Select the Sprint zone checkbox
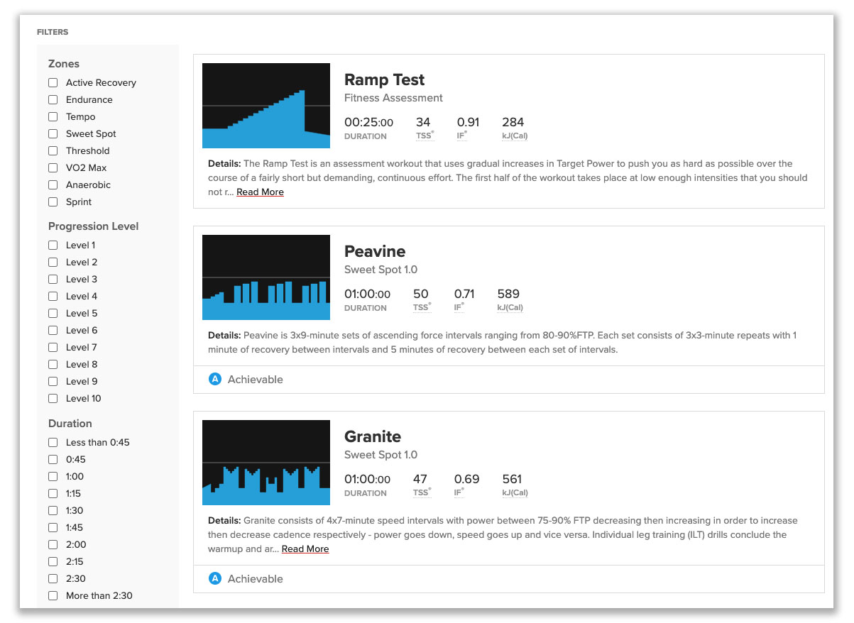The image size is (854, 623). [53, 202]
